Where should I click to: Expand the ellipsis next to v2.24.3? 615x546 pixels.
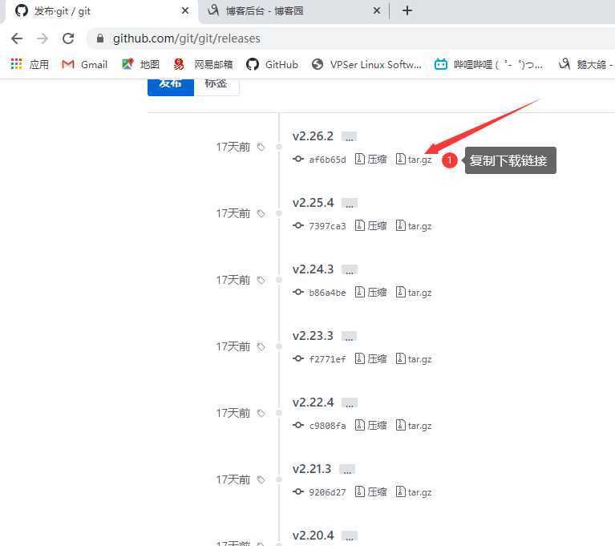[350, 270]
